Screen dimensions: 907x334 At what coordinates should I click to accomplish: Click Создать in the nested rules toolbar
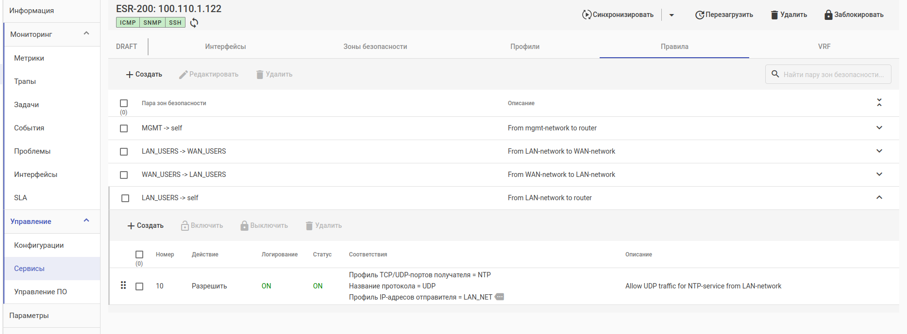pyautogui.click(x=145, y=225)
